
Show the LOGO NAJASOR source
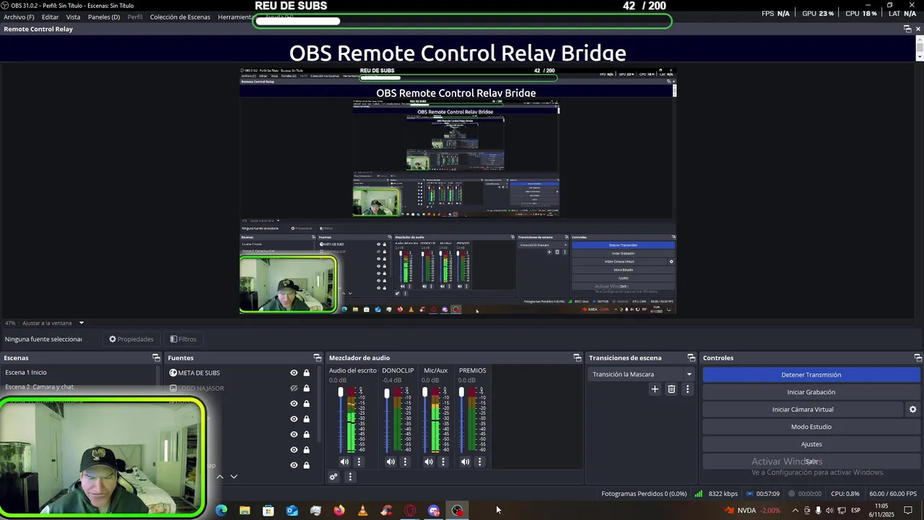294,388
